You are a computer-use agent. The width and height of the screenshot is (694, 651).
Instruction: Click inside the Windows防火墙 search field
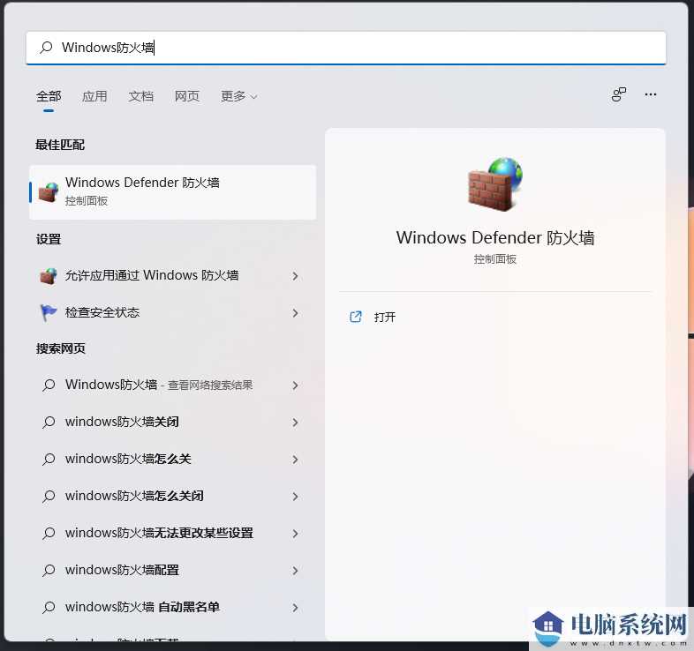346,48
